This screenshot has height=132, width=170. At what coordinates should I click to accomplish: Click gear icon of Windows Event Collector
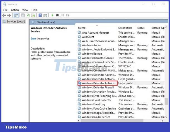pos(79,100)
